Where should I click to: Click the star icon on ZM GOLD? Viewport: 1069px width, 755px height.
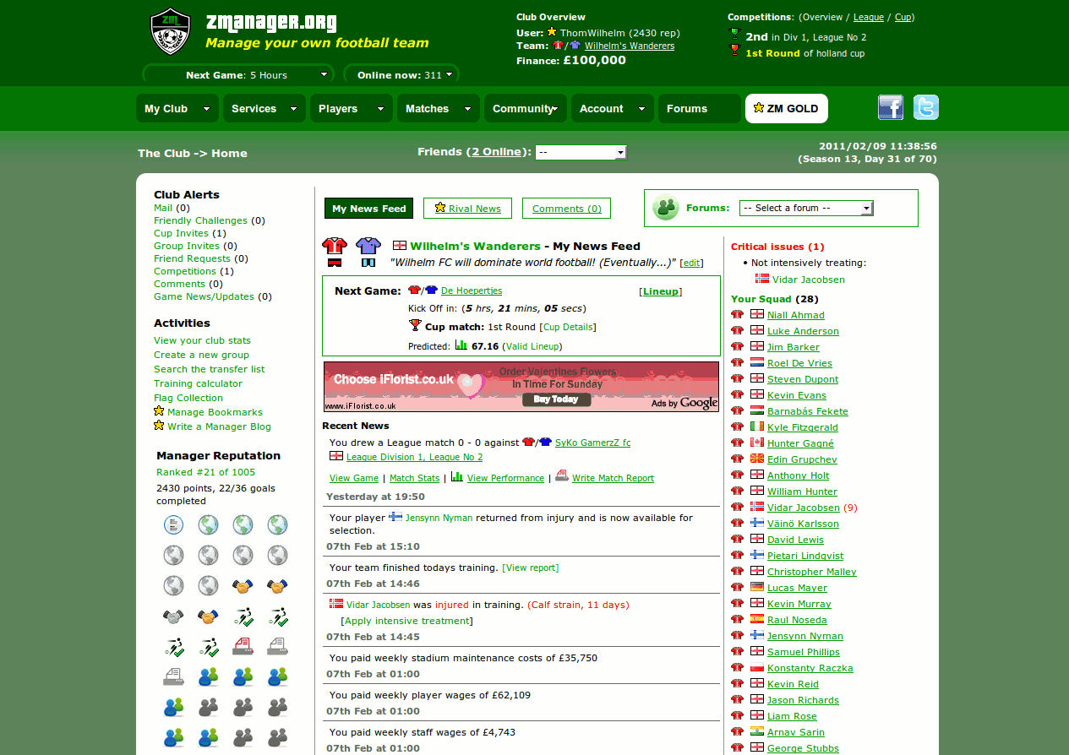(759, 107)
